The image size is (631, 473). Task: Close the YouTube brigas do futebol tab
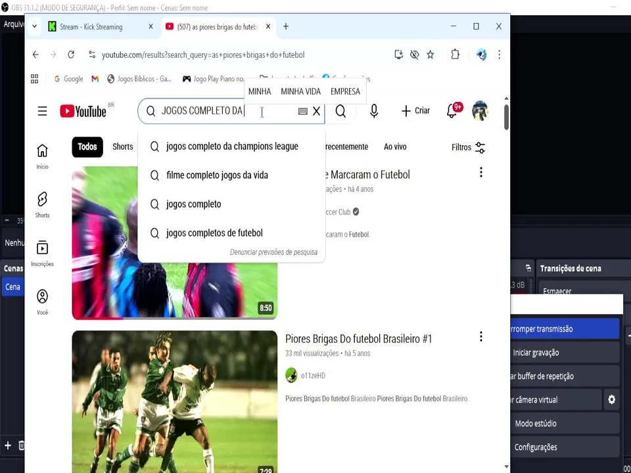click(268, 26)
